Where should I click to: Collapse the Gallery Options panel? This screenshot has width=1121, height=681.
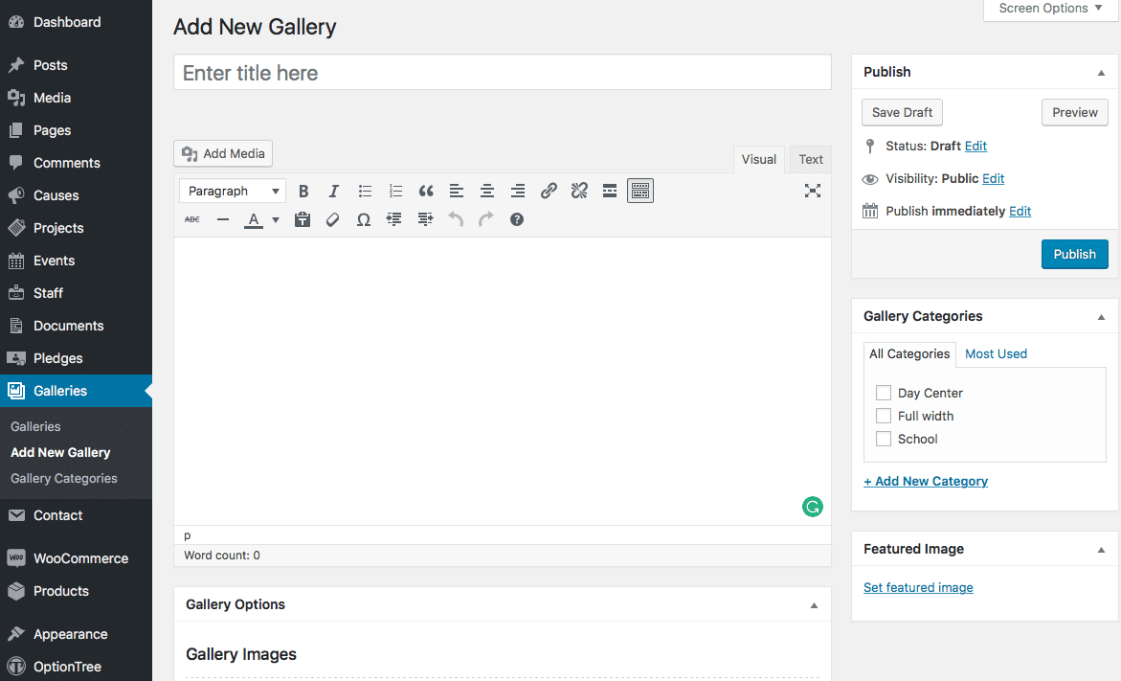point(814,605)
